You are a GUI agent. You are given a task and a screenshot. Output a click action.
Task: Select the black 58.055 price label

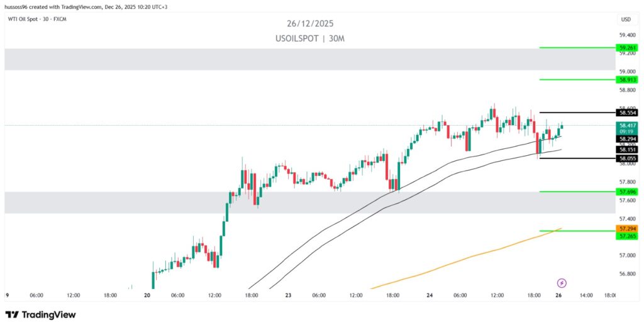click(x=627, y=158)
